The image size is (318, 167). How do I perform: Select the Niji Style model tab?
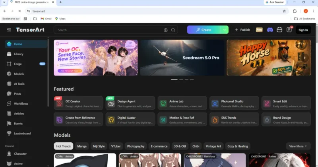click(99, 146)
